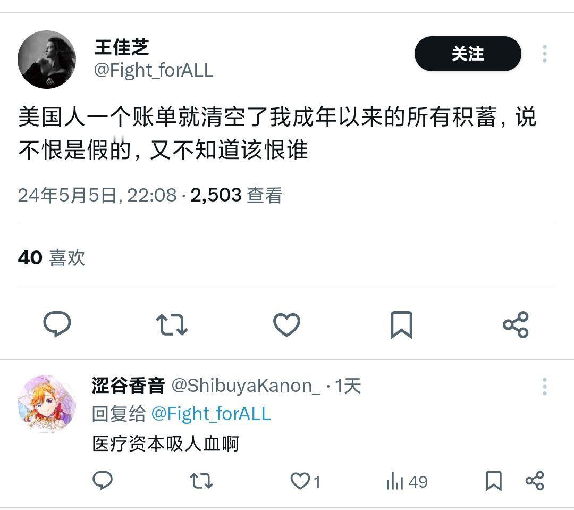Open 王佳芝's profile avatar

pyautogui.click(x=47, y=60)
